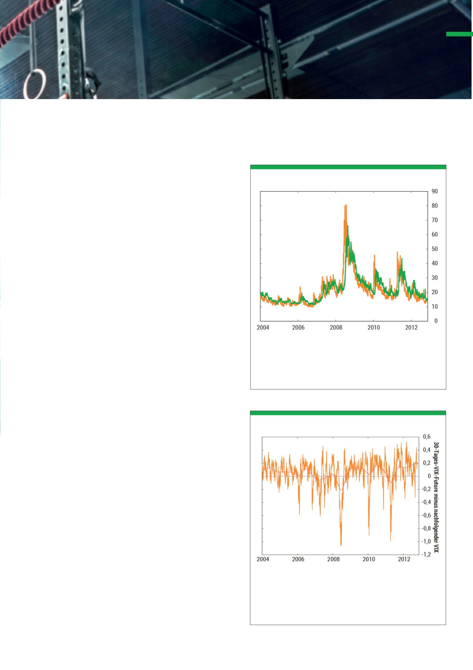This screenshot has height=670, width=473.
Task: Click the -1,2 axis value
Action: coord(426,555)
